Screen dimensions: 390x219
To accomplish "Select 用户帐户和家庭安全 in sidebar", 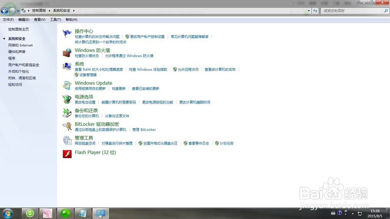I will [24, 65].
